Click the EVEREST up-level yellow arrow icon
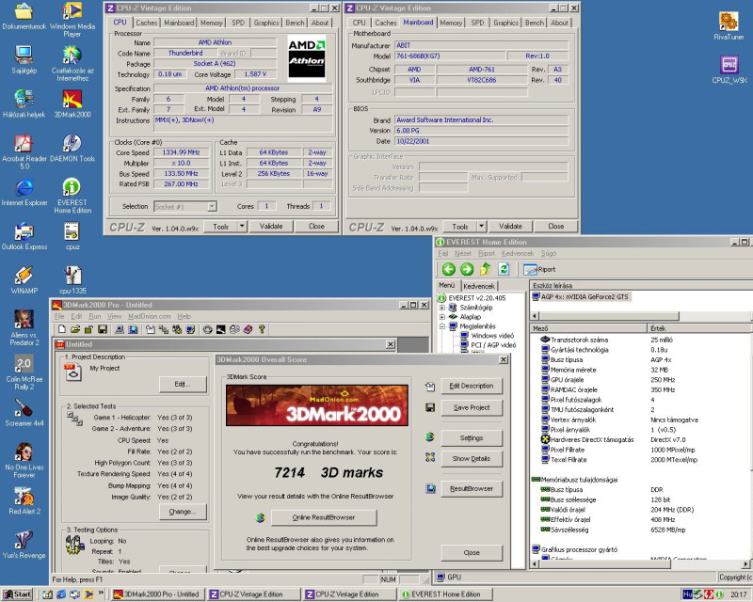The width and height of the screenshot is (753, 602). coord(485,269)
